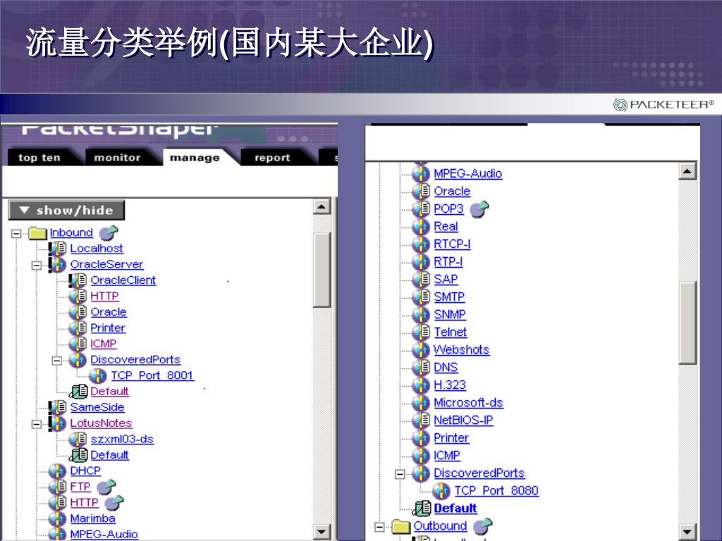Collapse the Inbound folder tree

click(16, 233)
